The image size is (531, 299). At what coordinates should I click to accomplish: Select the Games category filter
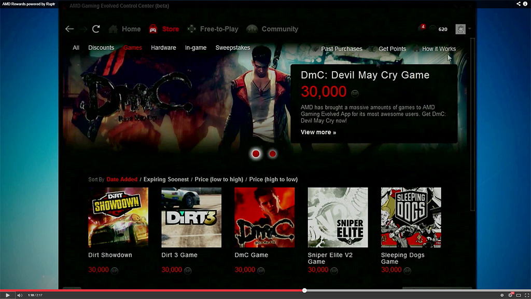[x=132, y=48]
